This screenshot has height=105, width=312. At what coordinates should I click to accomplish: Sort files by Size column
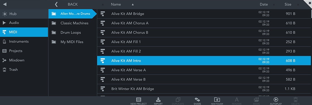tap(288, 4)
